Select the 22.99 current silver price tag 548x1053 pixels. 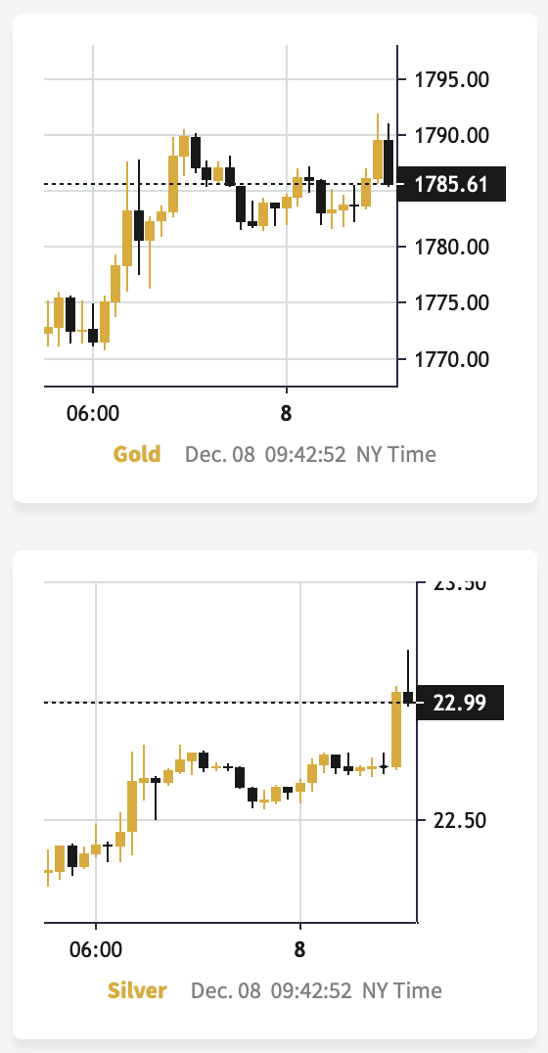pyautogui.click(x=460, y=703)
